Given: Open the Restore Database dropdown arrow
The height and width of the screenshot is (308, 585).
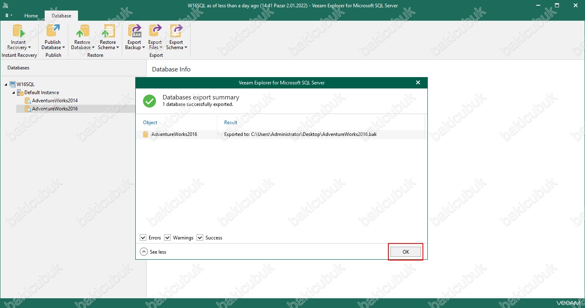Looking at the screenshot, I should coord(93,48).
